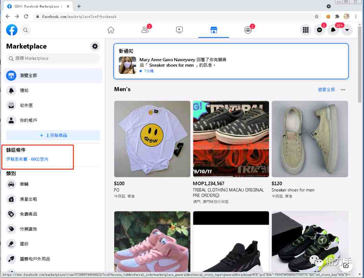This screenshot has height=278, width=364.
Task: Click the 上架新商品 button
Action: tap(53, 135)
